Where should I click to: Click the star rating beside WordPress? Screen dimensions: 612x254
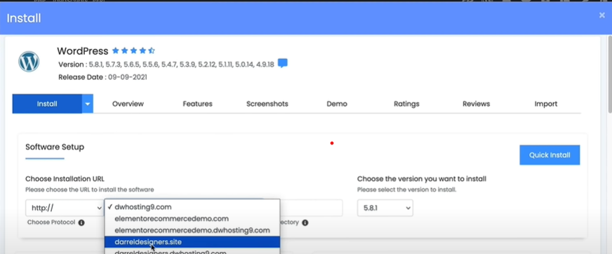[x=133, y=51]
